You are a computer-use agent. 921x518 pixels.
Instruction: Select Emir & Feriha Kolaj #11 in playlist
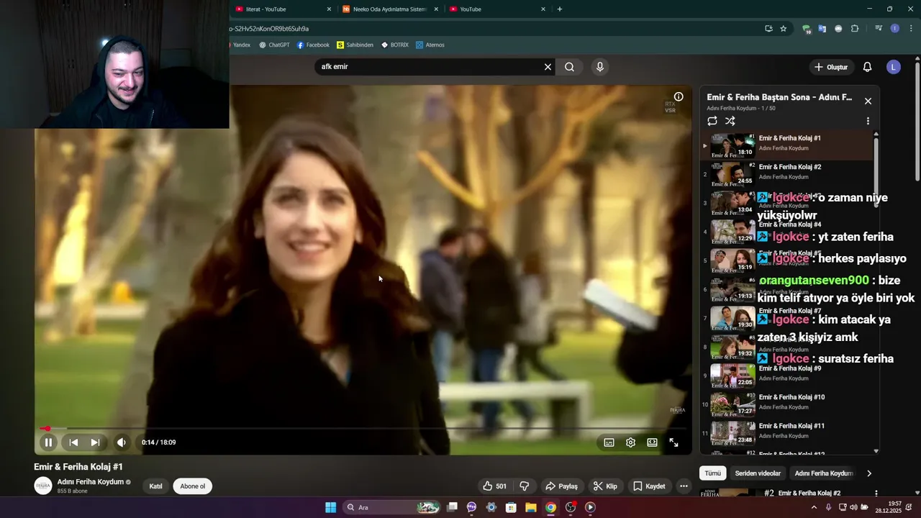[786, 432]
